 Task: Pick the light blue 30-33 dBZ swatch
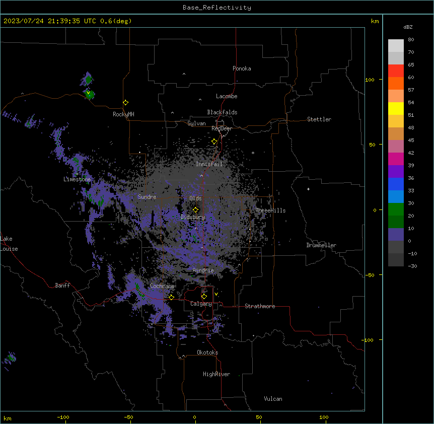tap(396, 197)
